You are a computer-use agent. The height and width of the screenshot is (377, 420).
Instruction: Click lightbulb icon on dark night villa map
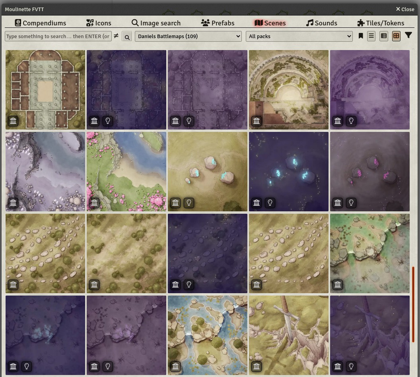(x=108, y=121)
